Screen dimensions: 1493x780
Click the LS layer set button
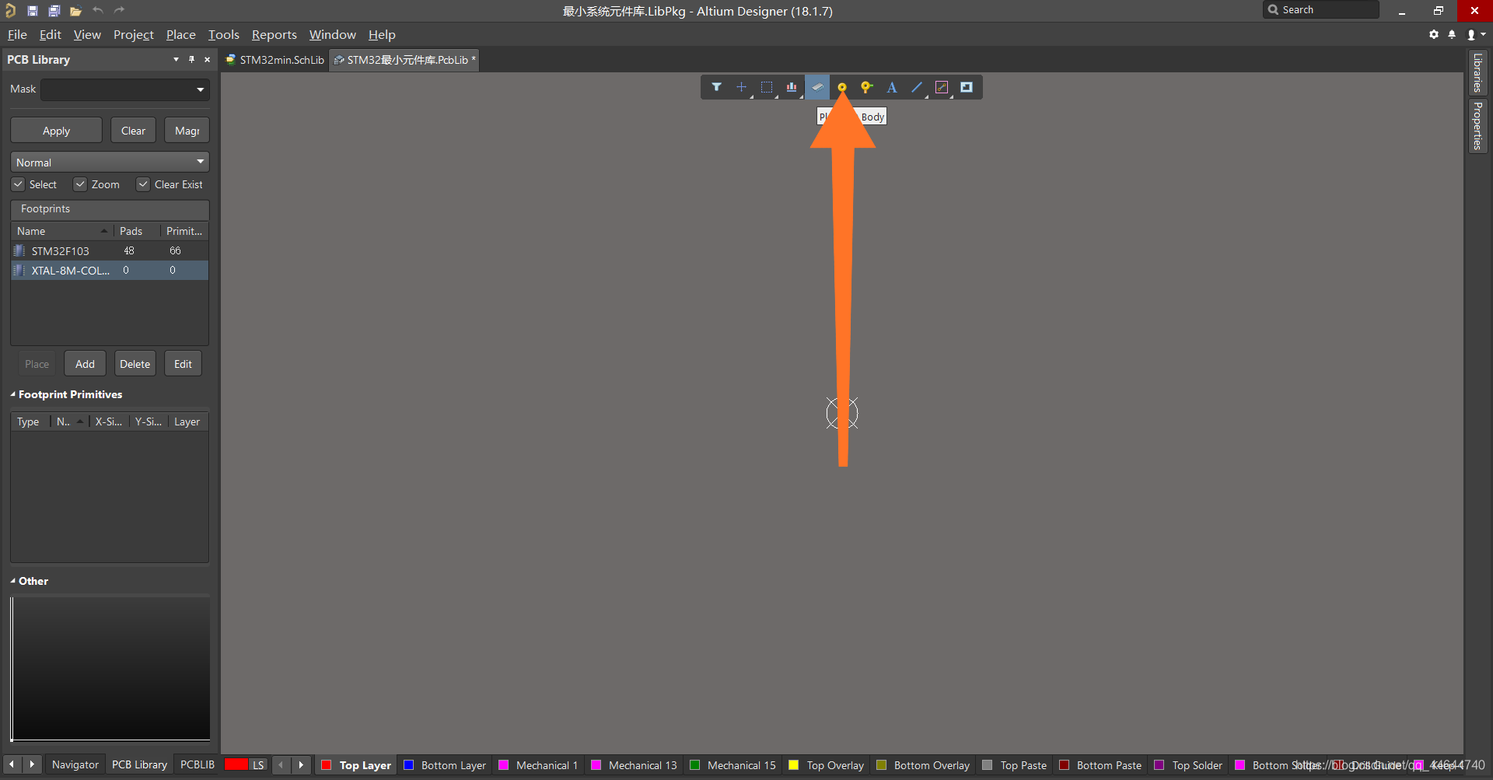[x=258, y=765]
